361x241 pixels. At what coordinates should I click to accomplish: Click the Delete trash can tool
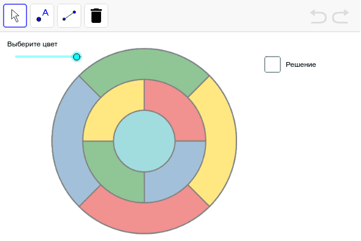coord(96,16)
